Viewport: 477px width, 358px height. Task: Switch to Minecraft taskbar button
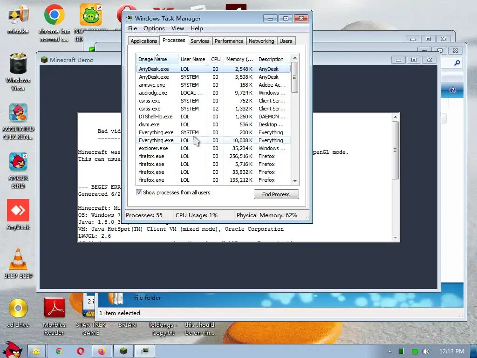pyautogui.click(x=123, y=351)
